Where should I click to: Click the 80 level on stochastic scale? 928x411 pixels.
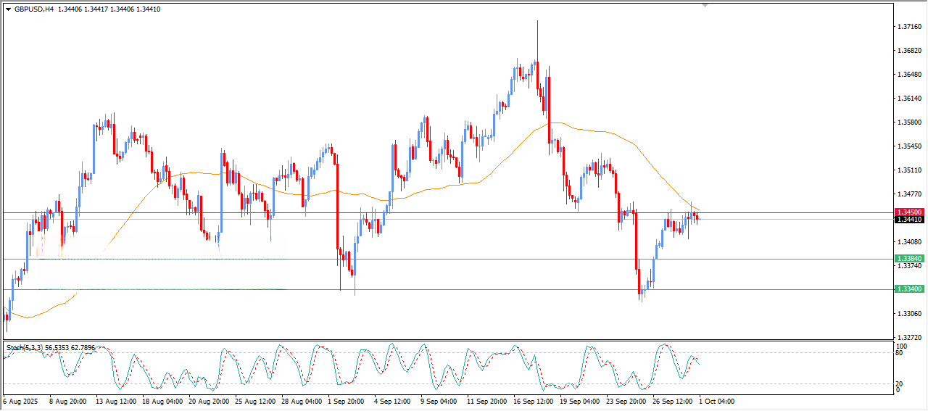(900, 354)
